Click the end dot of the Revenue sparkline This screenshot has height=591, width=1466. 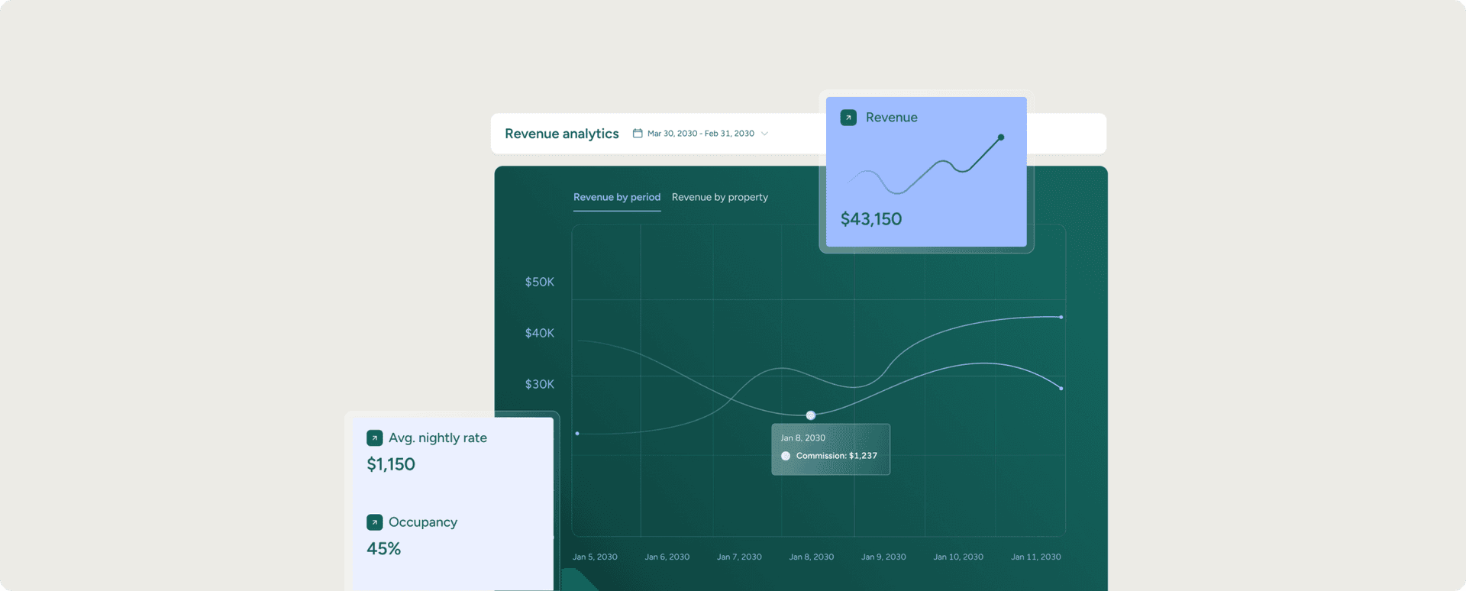tap(1001, 137)
